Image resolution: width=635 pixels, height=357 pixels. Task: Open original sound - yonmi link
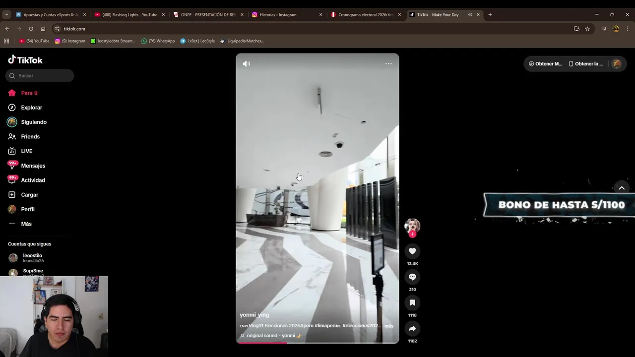tap(270, 336)
